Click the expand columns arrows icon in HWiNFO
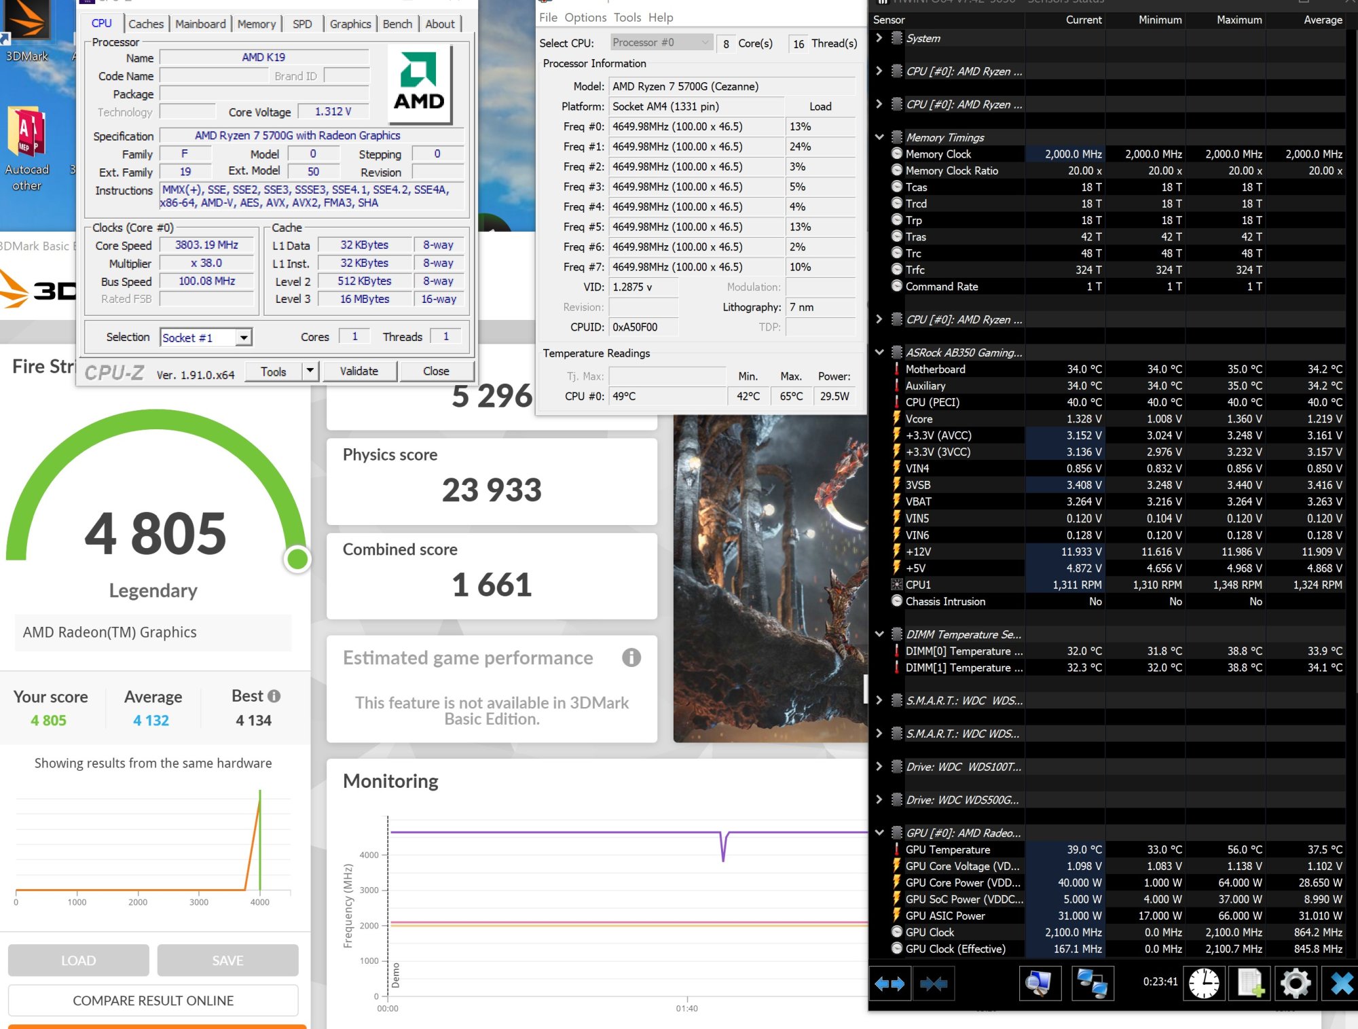 pos(889,983)
